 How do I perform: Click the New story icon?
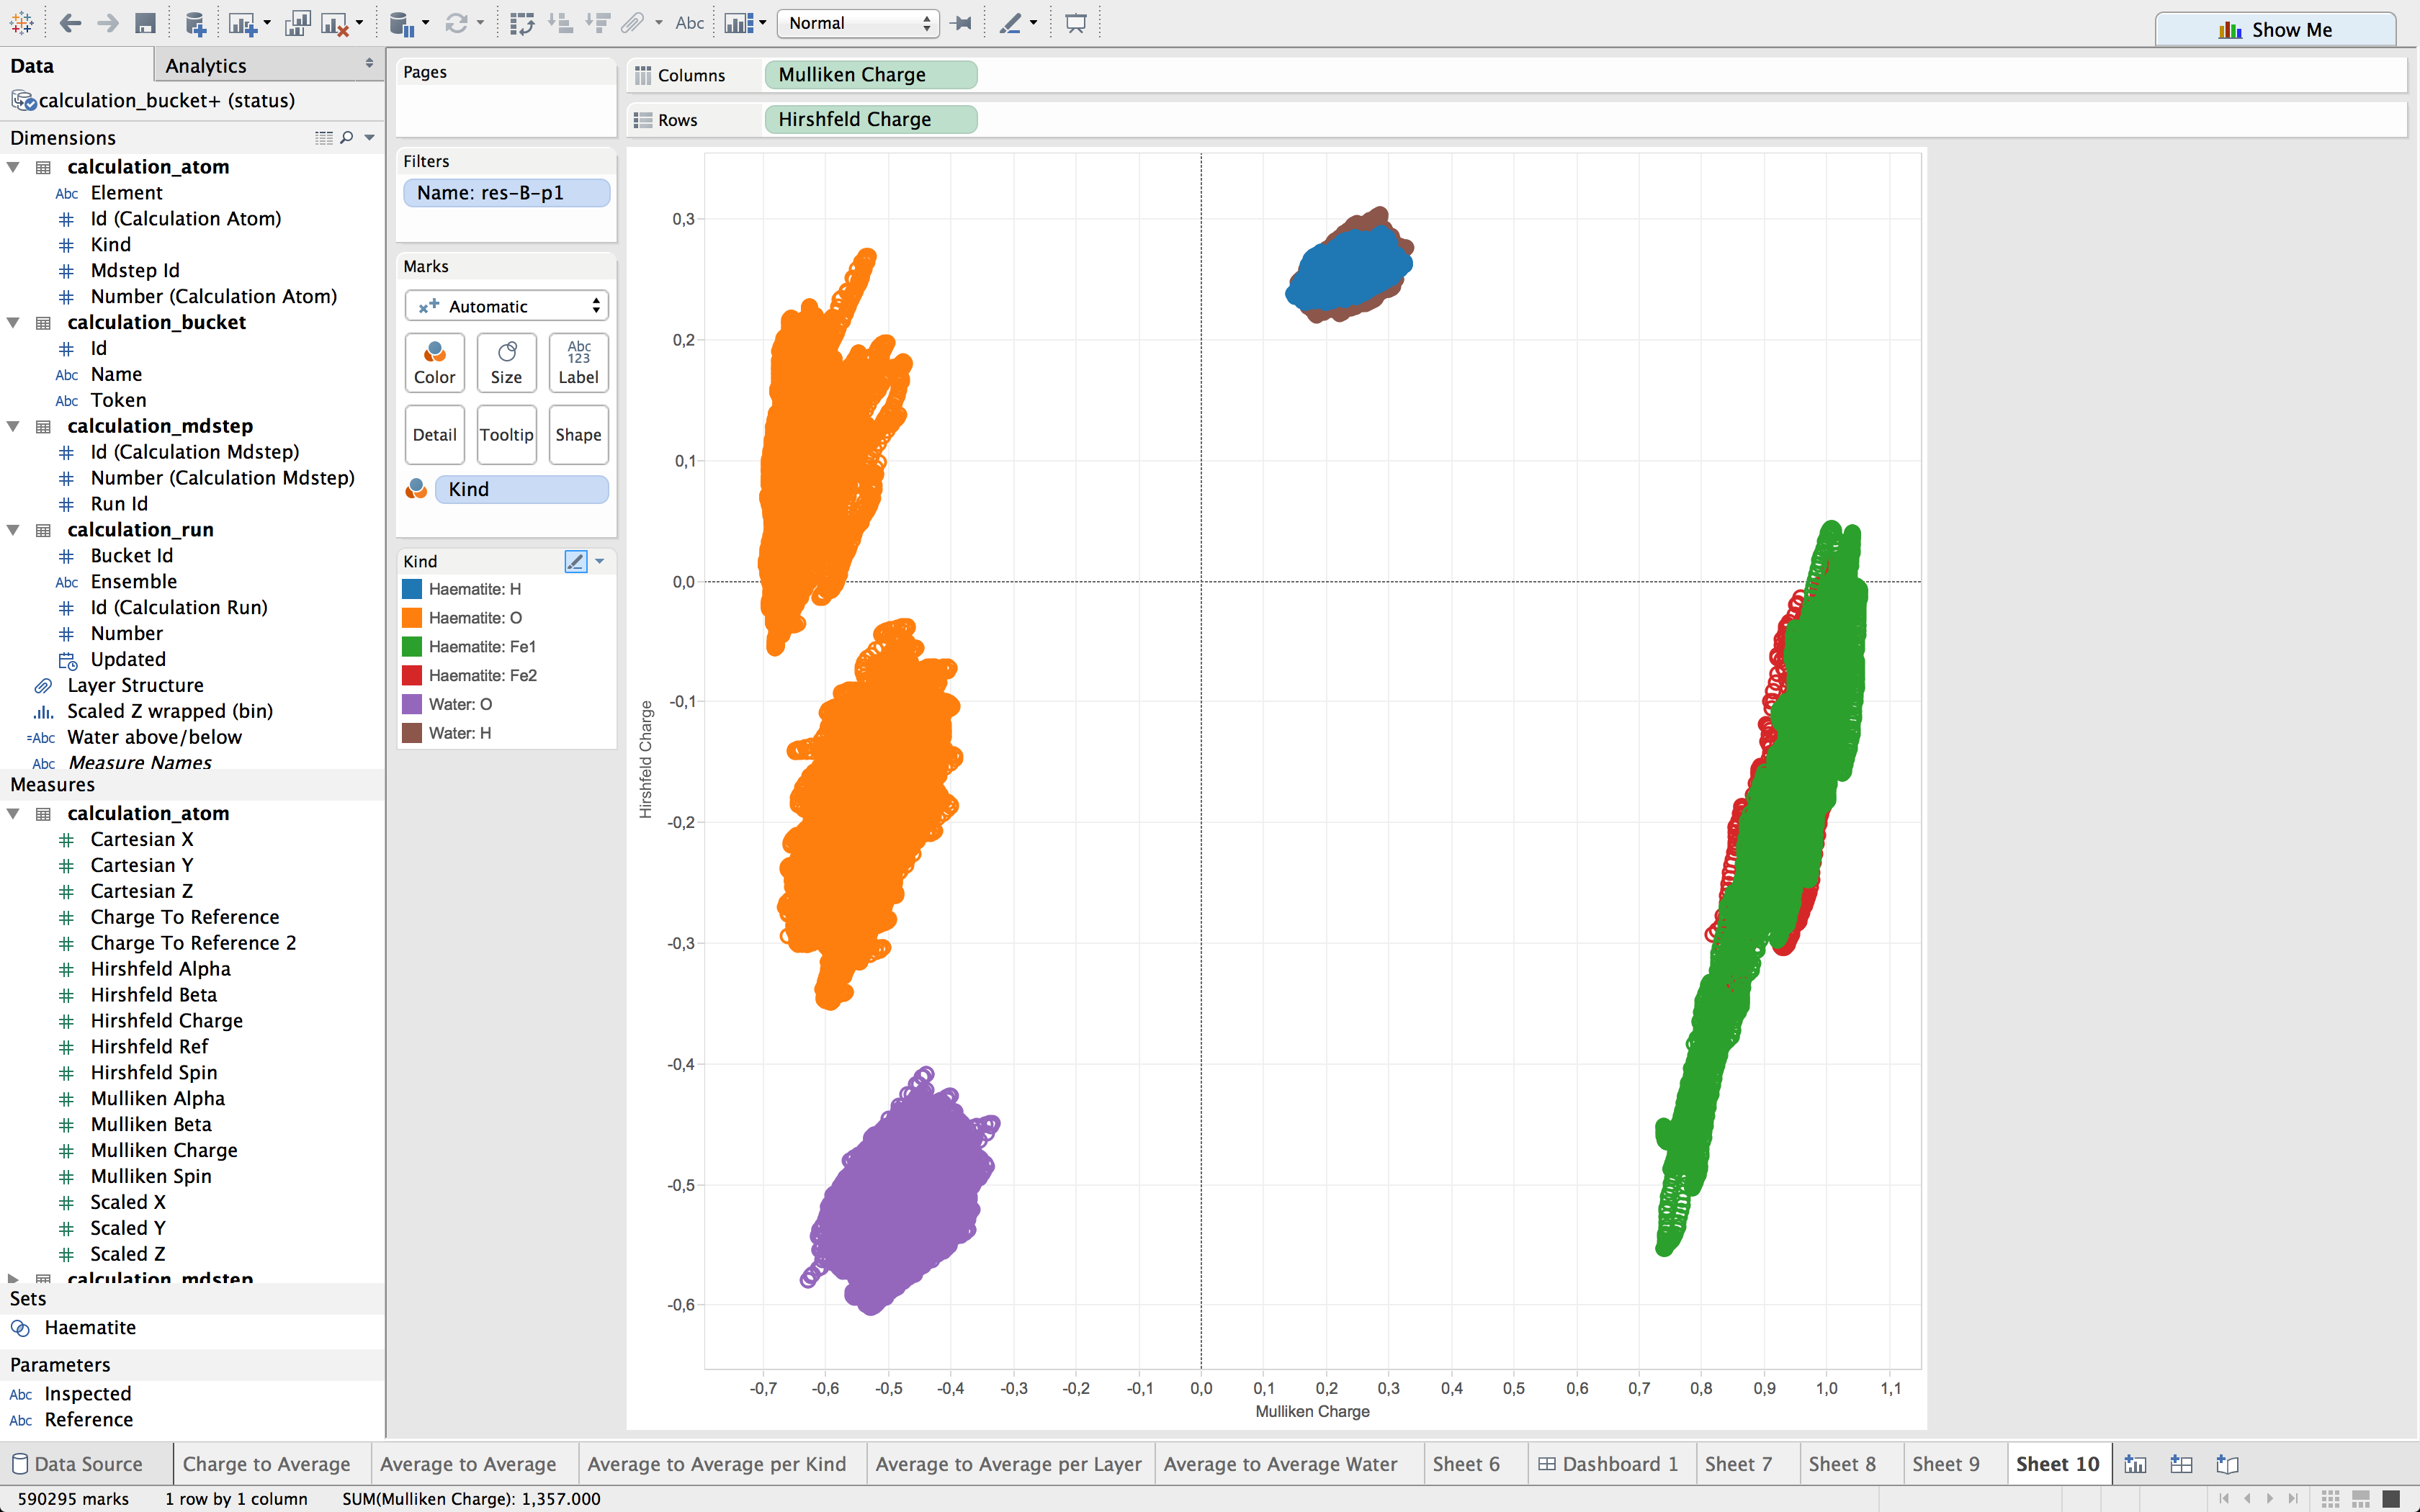2227,1464
